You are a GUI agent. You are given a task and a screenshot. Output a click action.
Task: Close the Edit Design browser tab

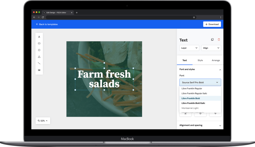(x=72, y=13)
